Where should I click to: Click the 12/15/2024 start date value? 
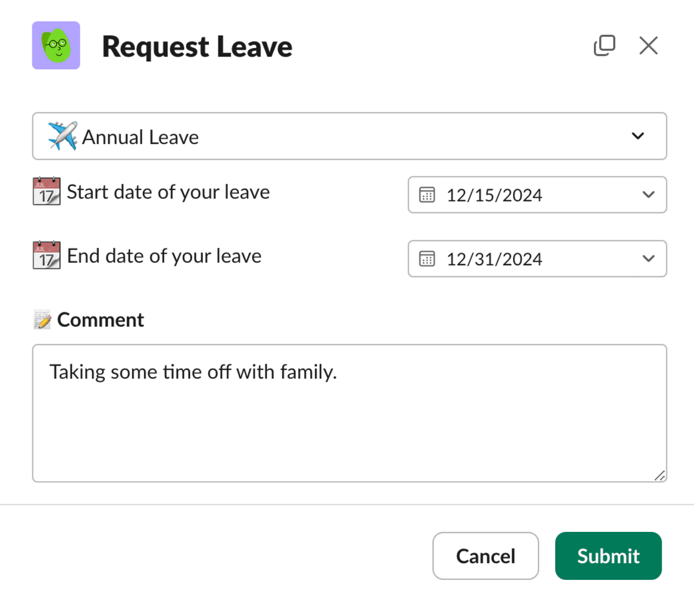click(x=494, y=195)
